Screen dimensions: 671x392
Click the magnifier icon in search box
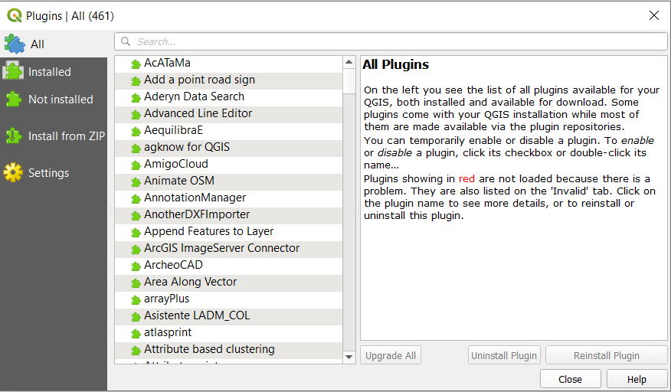[x=127, y=41]
